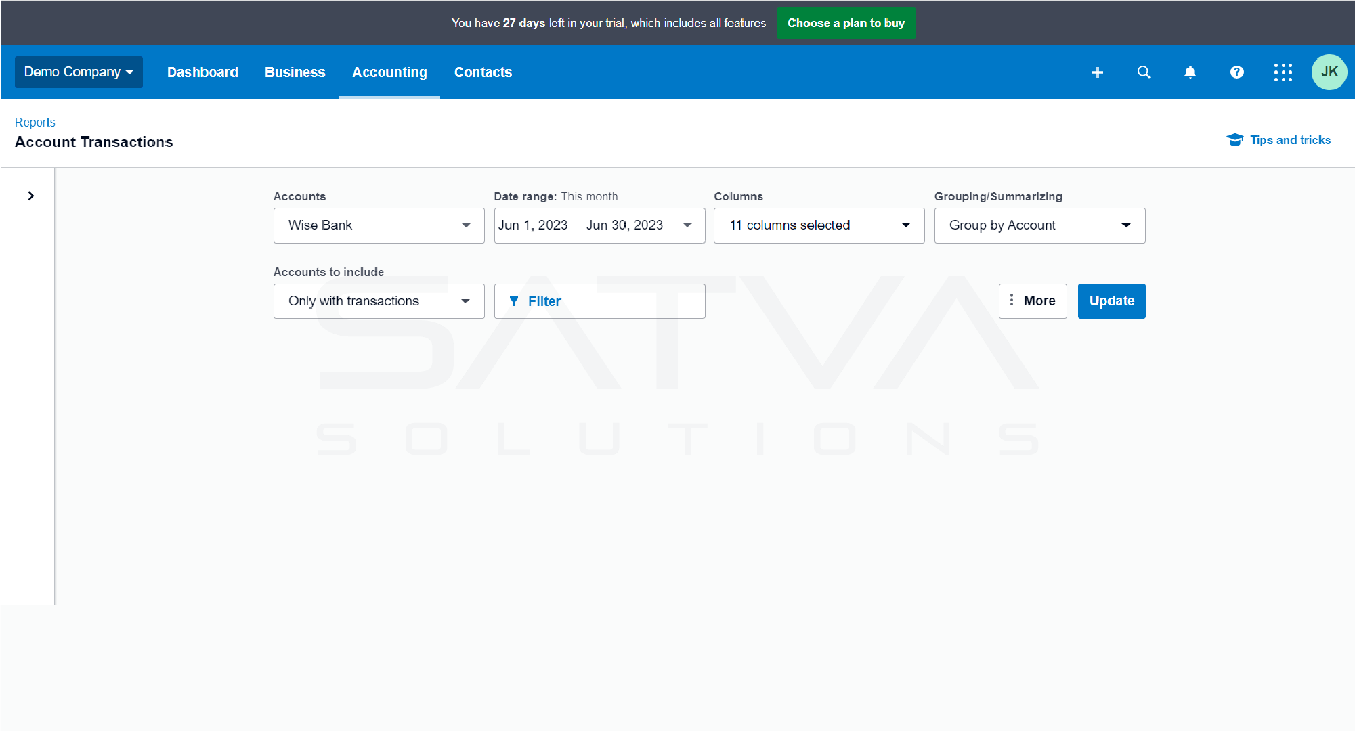Open help question mark icon
1355x731 pixels.
(1236, 72)
